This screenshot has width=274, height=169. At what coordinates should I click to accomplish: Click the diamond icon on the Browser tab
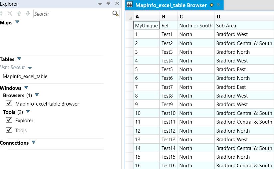[x=211, y=5]
